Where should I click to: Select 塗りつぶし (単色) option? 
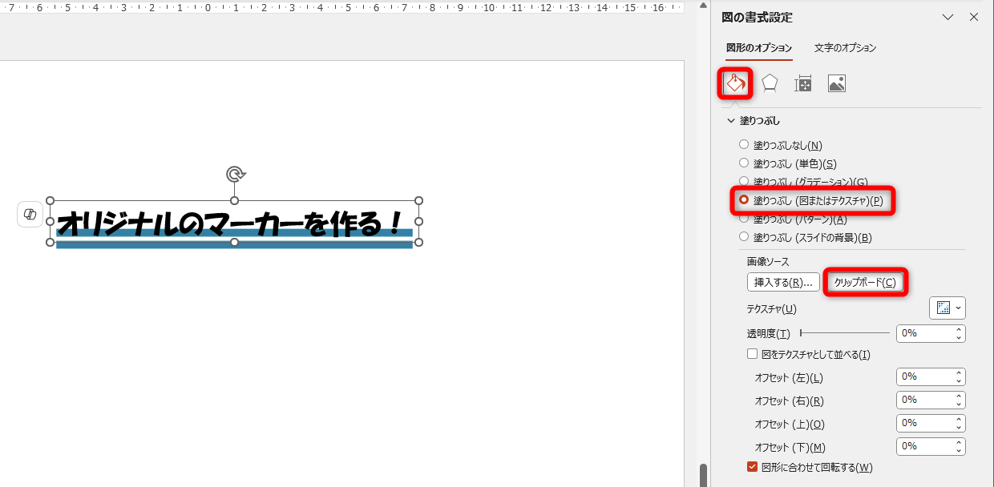coord(744,163)
